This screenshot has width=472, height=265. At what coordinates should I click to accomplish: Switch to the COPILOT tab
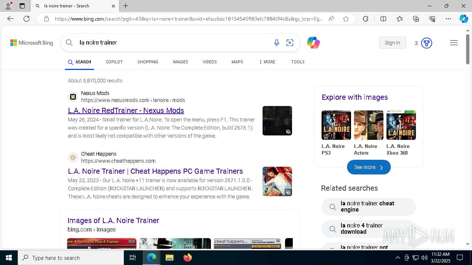pyautogui.click(x=114, y=62)
